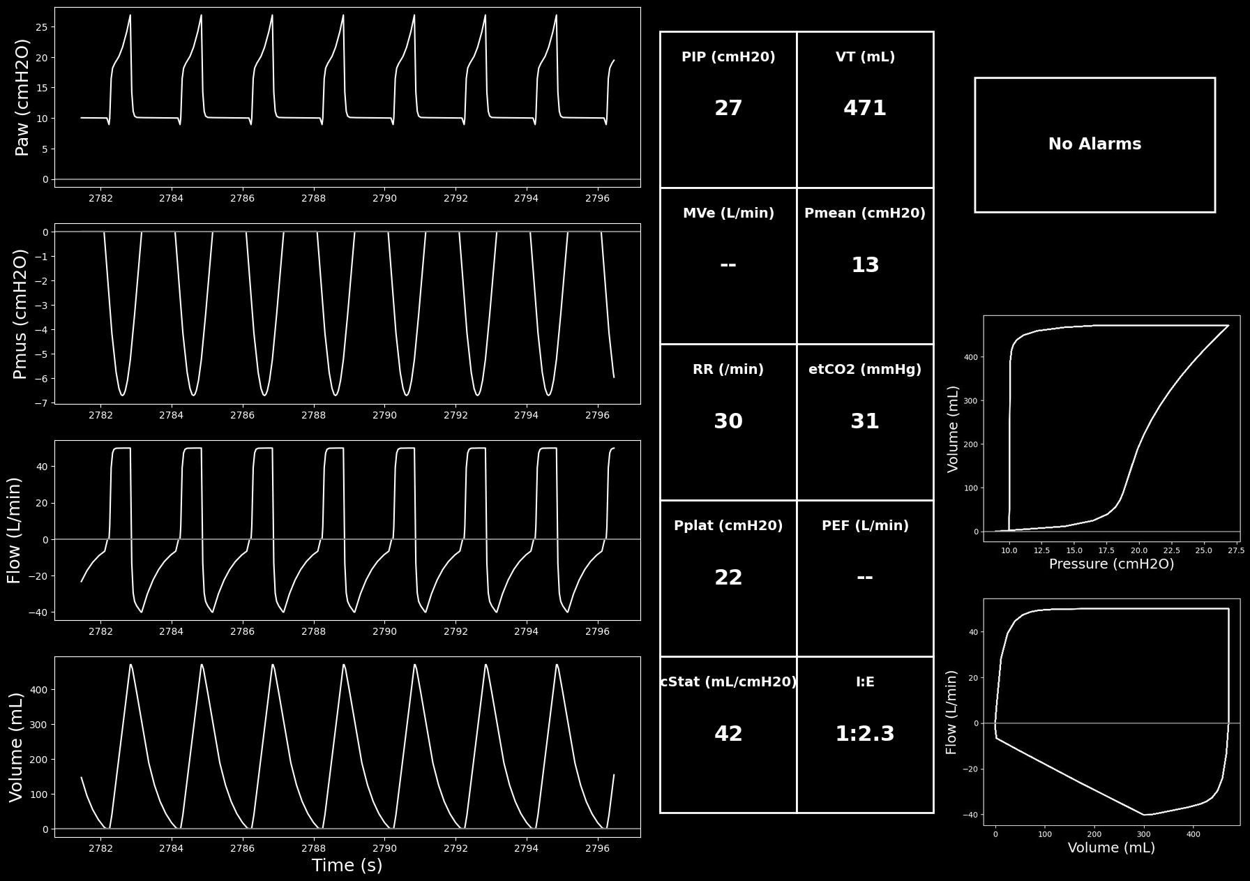The image size is (1250, 881).
Task: Click the I:E label
Action: [x=865, y=682]
